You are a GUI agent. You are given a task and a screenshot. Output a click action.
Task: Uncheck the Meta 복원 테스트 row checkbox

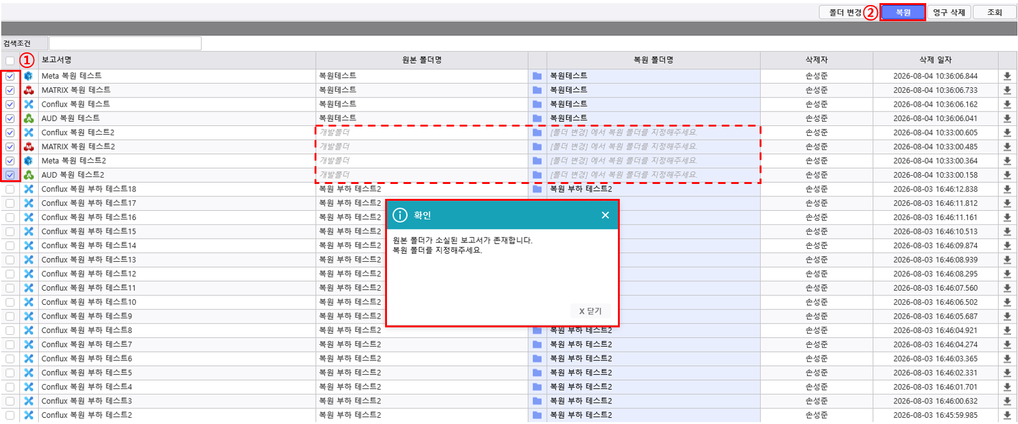pos(10,76)
